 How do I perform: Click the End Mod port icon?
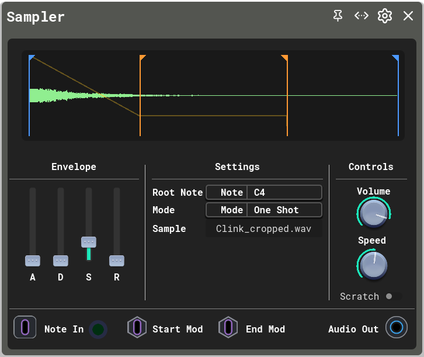click(x=228, y=327)
